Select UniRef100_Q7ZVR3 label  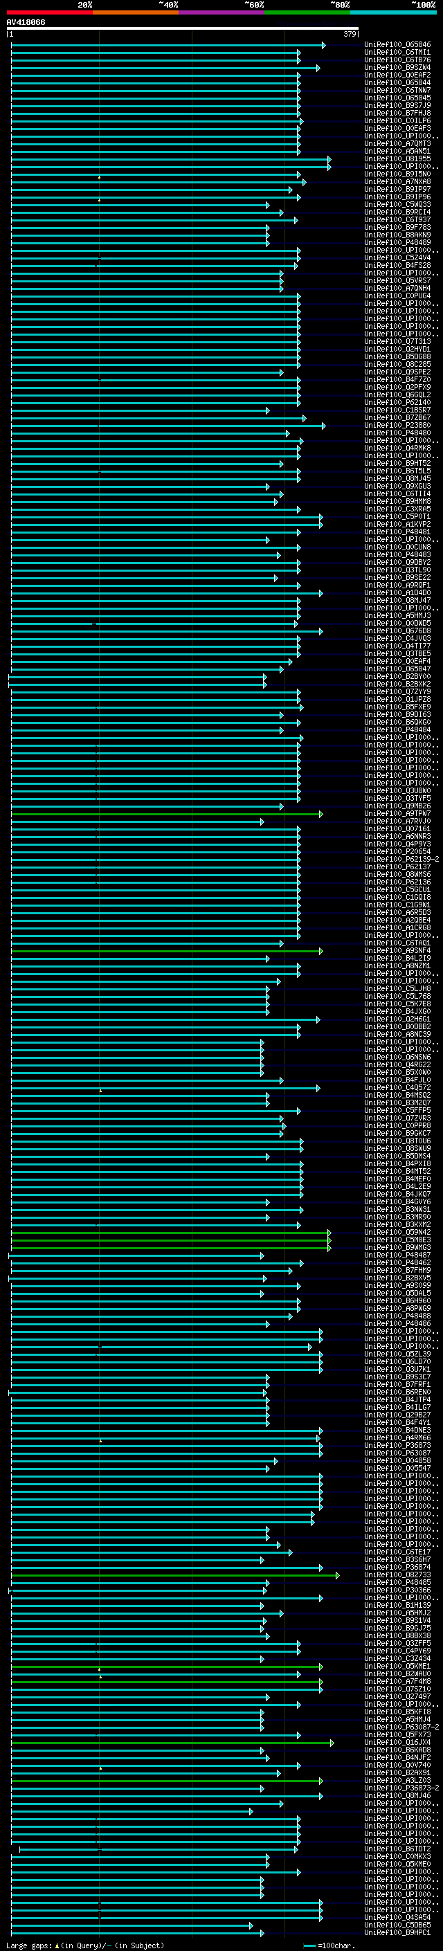click(397, 1118)
